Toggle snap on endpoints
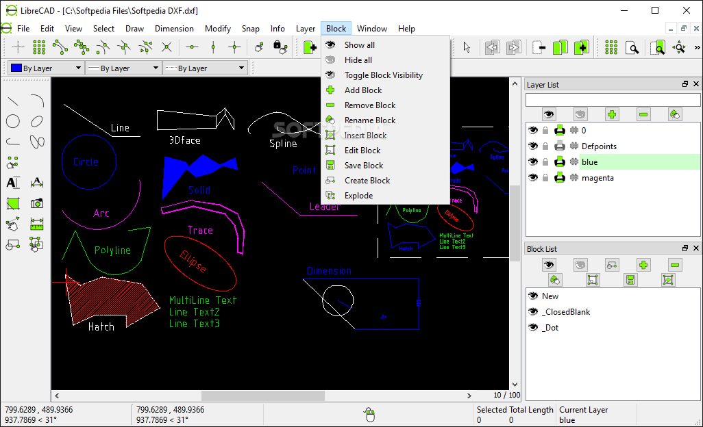This screenshot has height=427, width=703. (60, 47)
